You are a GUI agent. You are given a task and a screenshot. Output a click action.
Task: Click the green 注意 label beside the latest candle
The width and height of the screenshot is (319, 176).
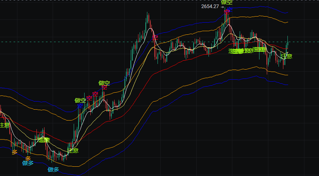point(287,56)
